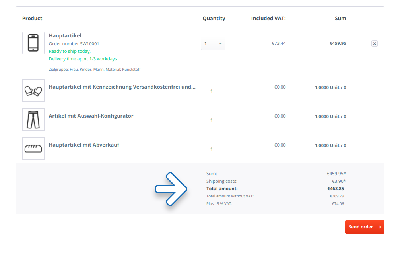Click the VAT value in the Auswahl-Konfigurator row

tap(280, 116)
